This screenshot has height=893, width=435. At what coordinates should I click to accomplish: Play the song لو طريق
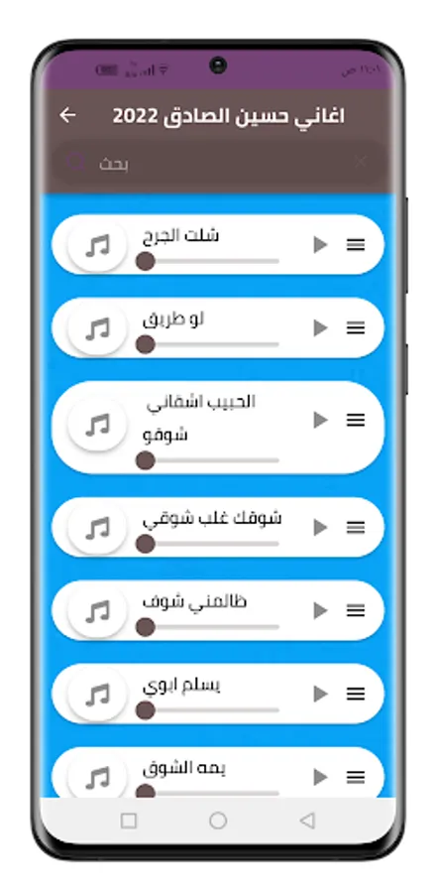point(320,328)
